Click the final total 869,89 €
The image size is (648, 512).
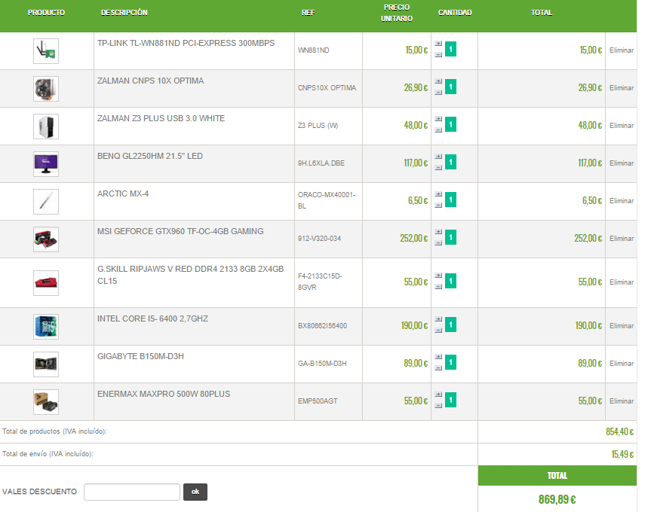pos(557,500)
